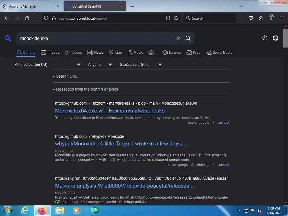The image size is (288, 216).
Task: Switch to News search category
Action: 95,53
